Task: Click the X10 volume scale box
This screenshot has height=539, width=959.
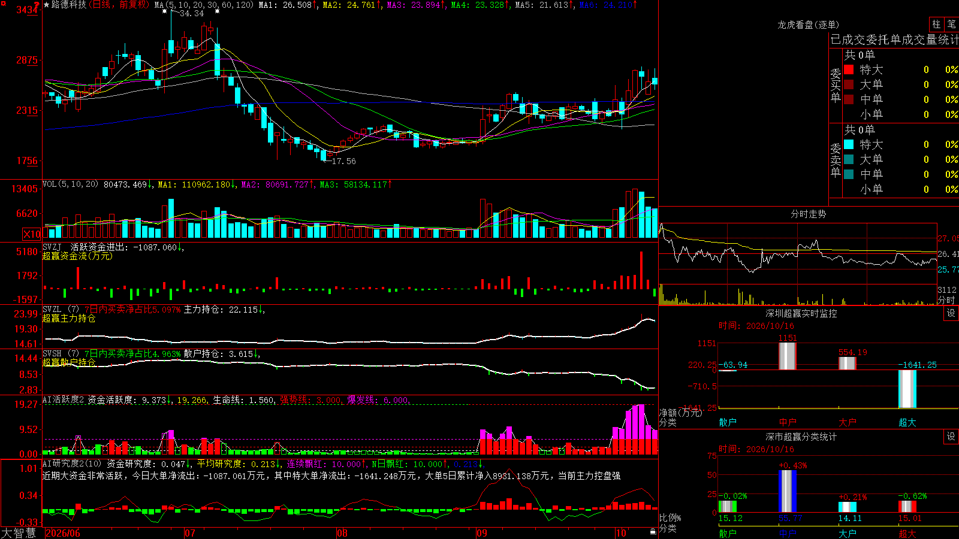Action: pyautogui.click(x=32, y=234)
